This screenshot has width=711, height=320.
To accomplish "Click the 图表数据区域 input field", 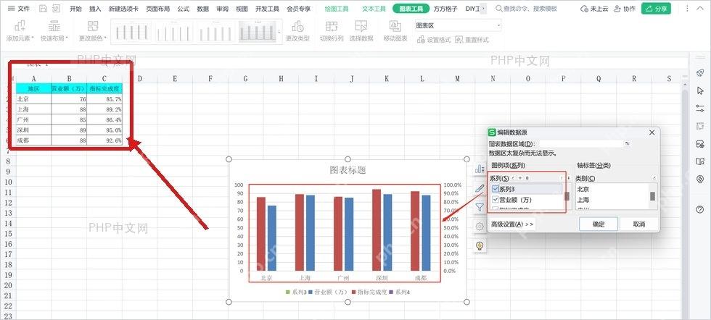I will click(x=581, y=143).
